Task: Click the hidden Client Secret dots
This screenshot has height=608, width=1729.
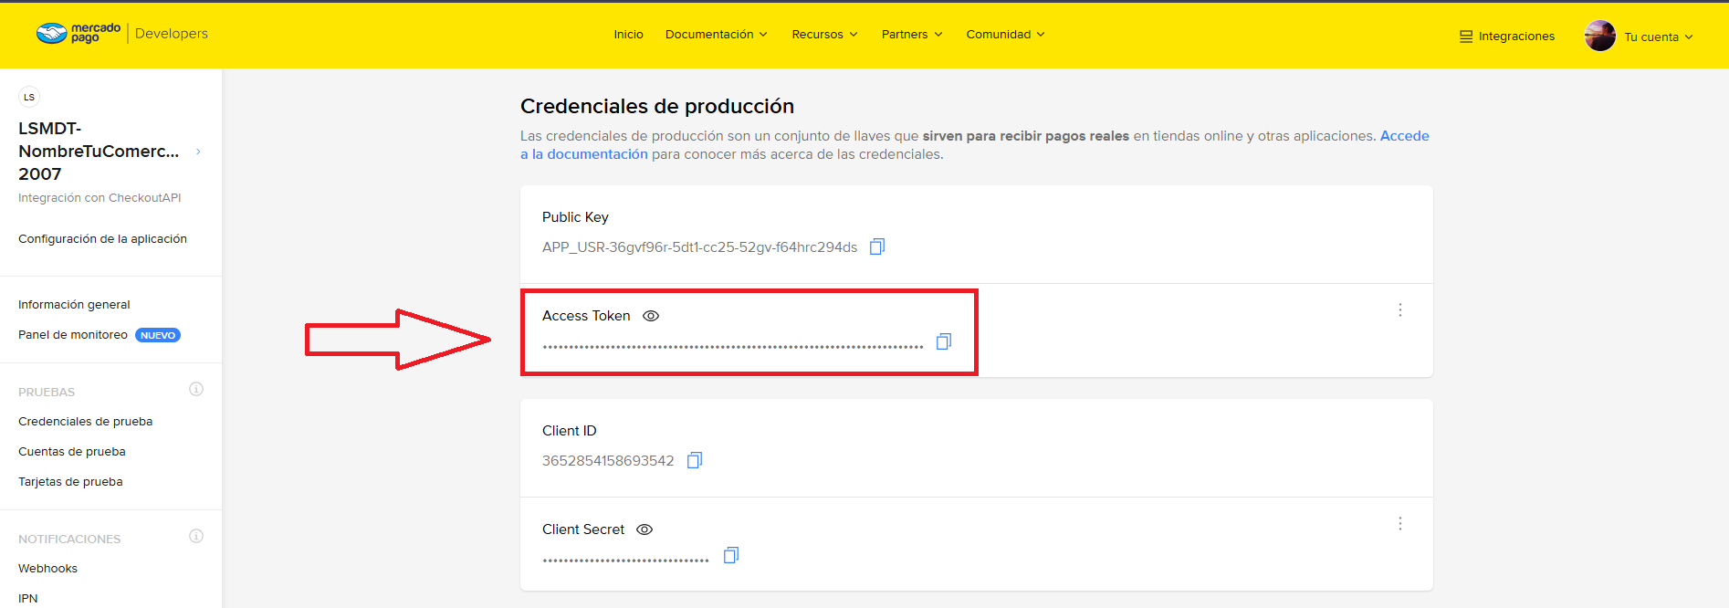Action: point(626,561)
